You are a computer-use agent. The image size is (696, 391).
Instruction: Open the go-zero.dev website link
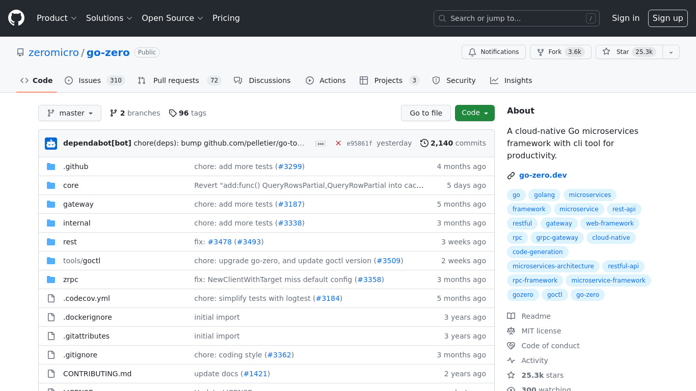543,175
